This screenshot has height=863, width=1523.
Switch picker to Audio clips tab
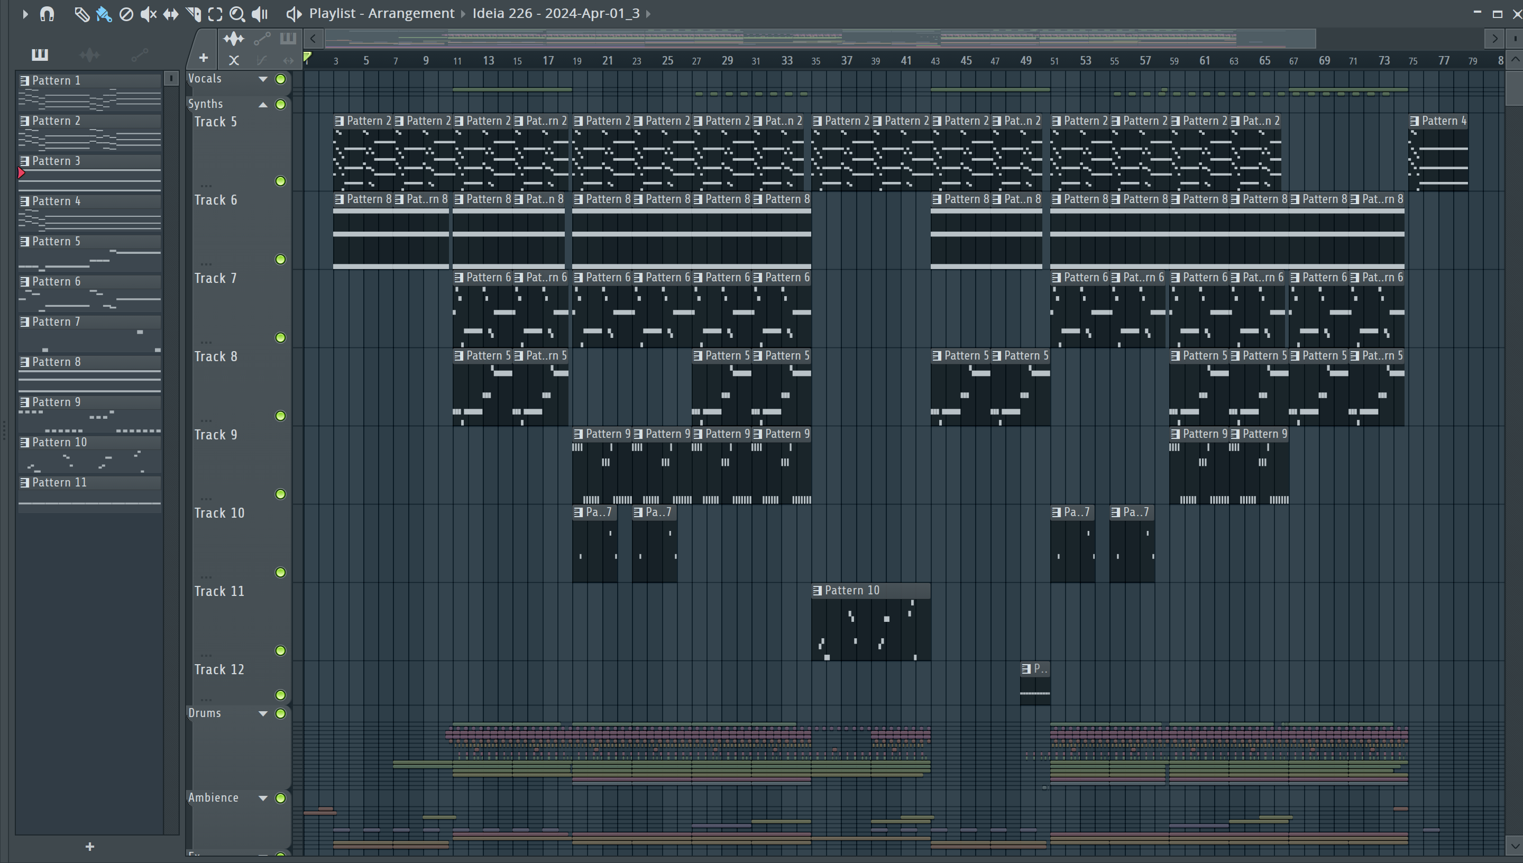(x=89, y=54)
